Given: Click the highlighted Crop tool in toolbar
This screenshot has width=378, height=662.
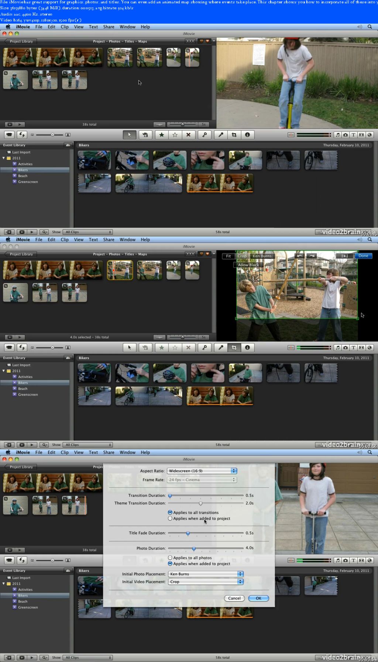Looking at the screenshot, I should (x=234, y=348).
